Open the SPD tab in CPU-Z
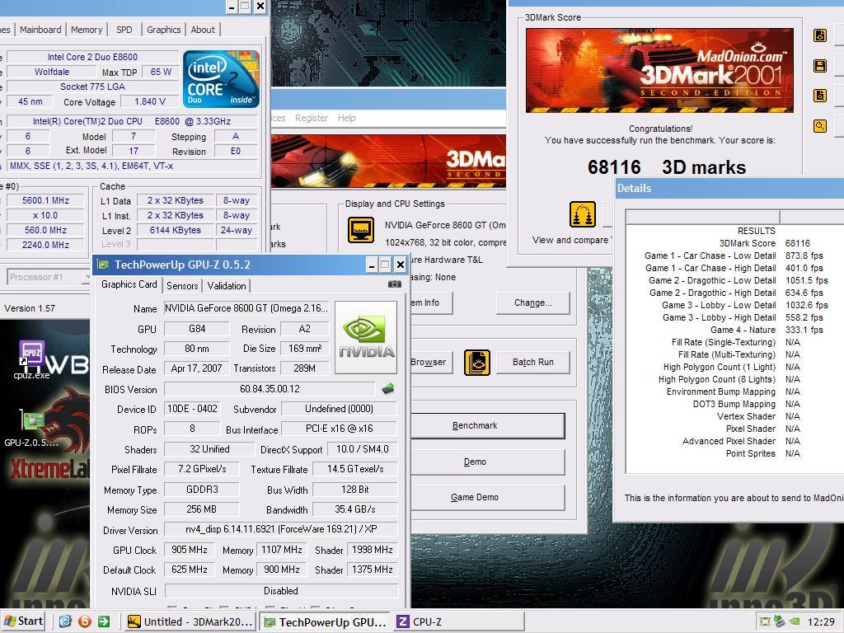This screenshot has height=633, width=844. click(x=124, y=30)
